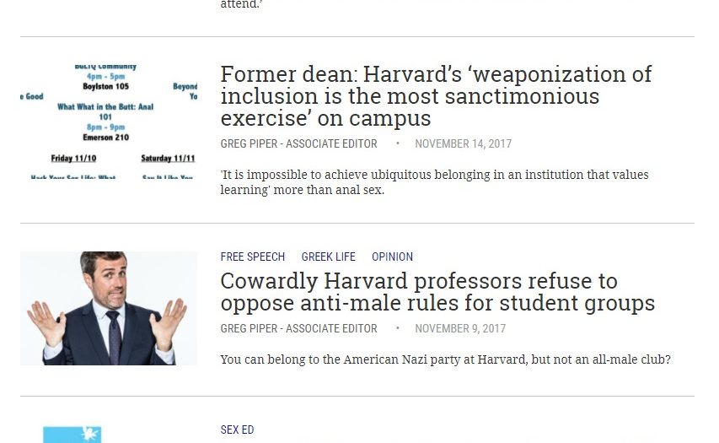
Task: Select the FREE SPEECH category tag
Action: pyautogui.click(x=253, y=257)
